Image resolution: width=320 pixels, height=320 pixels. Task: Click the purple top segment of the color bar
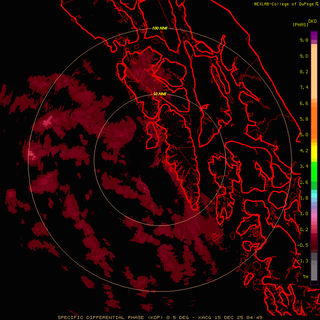(x=314, y=36)
